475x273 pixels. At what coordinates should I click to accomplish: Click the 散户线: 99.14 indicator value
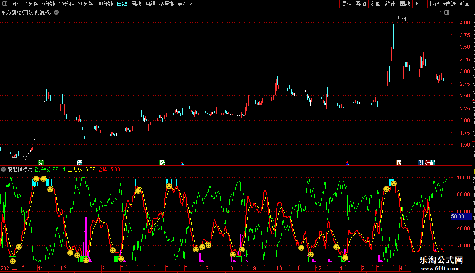[50, 169]
